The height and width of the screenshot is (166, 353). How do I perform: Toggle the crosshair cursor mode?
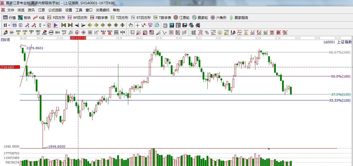tap(137, 25)
